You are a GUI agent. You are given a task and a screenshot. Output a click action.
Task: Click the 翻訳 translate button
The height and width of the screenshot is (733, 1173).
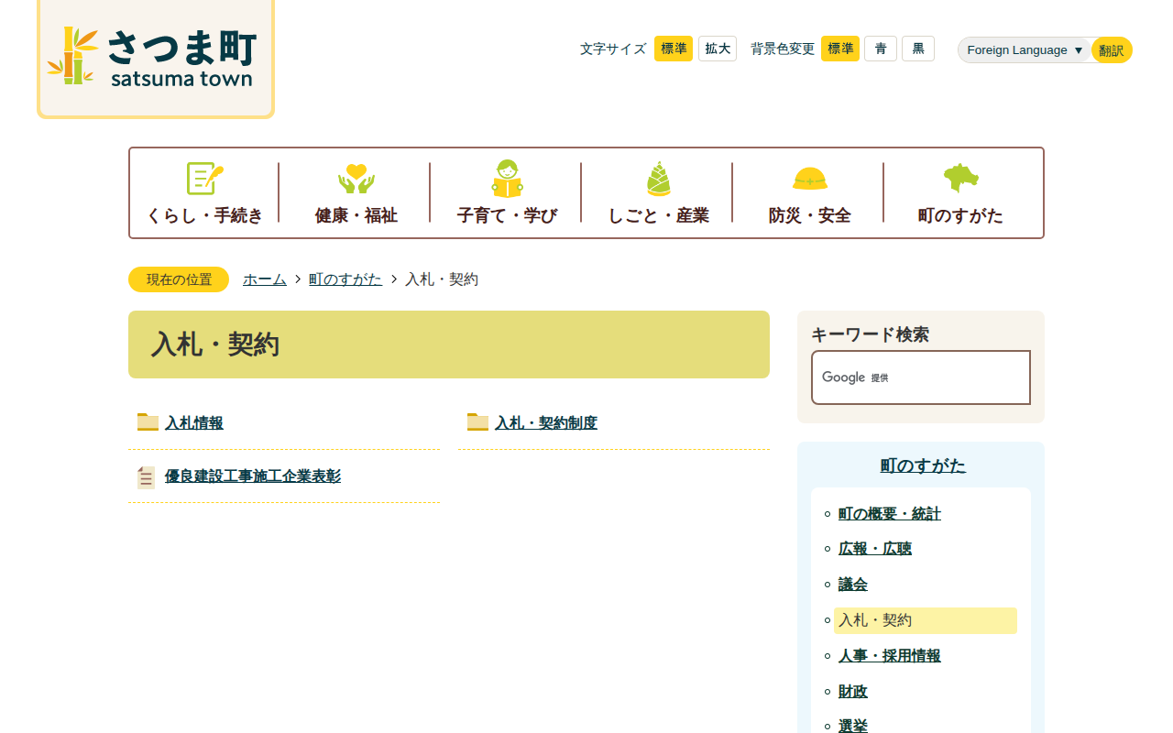pos(1112,50)
